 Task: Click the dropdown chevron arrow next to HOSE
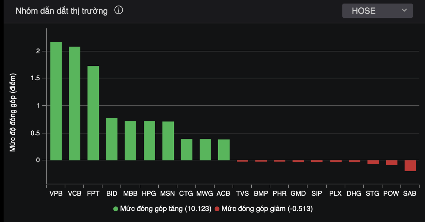pos(404,10)
